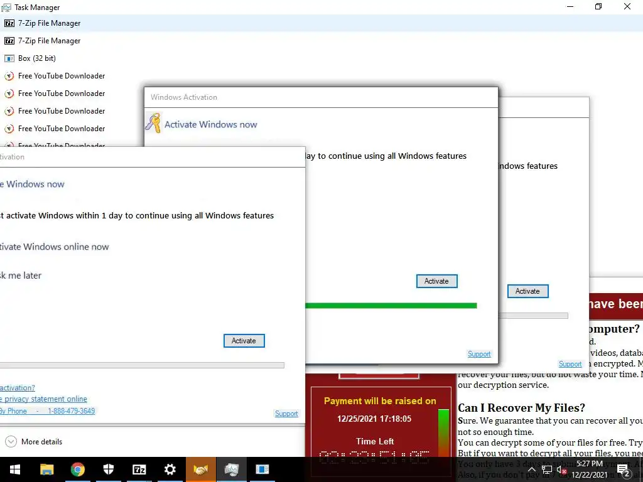Click the By Phone 1-888-479-3649 link
643x482 pixels.
47,410
